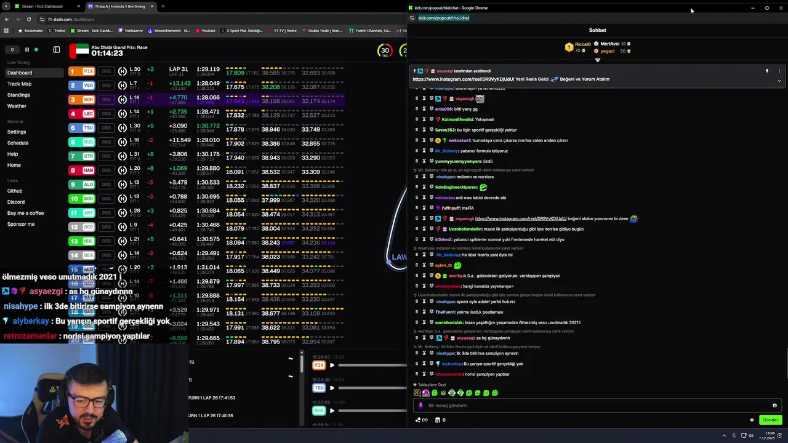Pause the live timing feed
The image size is (788, 443).
(26, 50)
